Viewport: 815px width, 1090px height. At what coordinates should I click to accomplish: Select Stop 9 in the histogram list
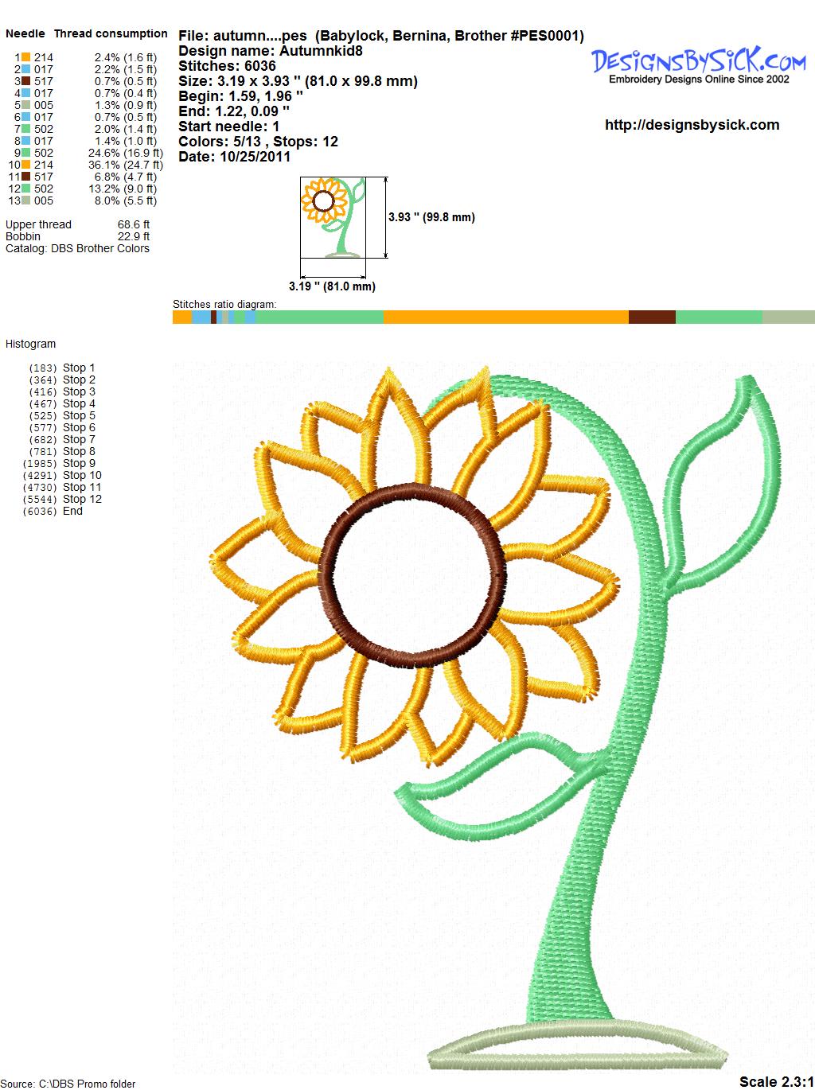78,463
